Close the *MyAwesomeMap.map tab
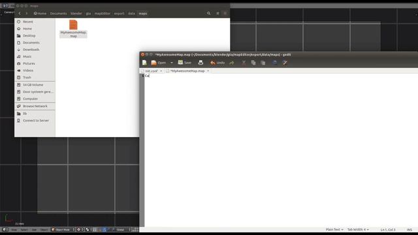 point(208,71)
